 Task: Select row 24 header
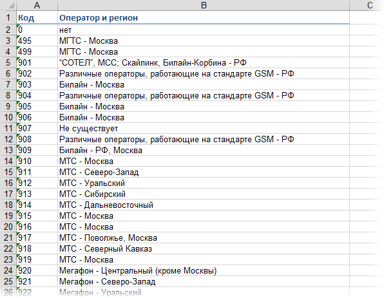8,270
